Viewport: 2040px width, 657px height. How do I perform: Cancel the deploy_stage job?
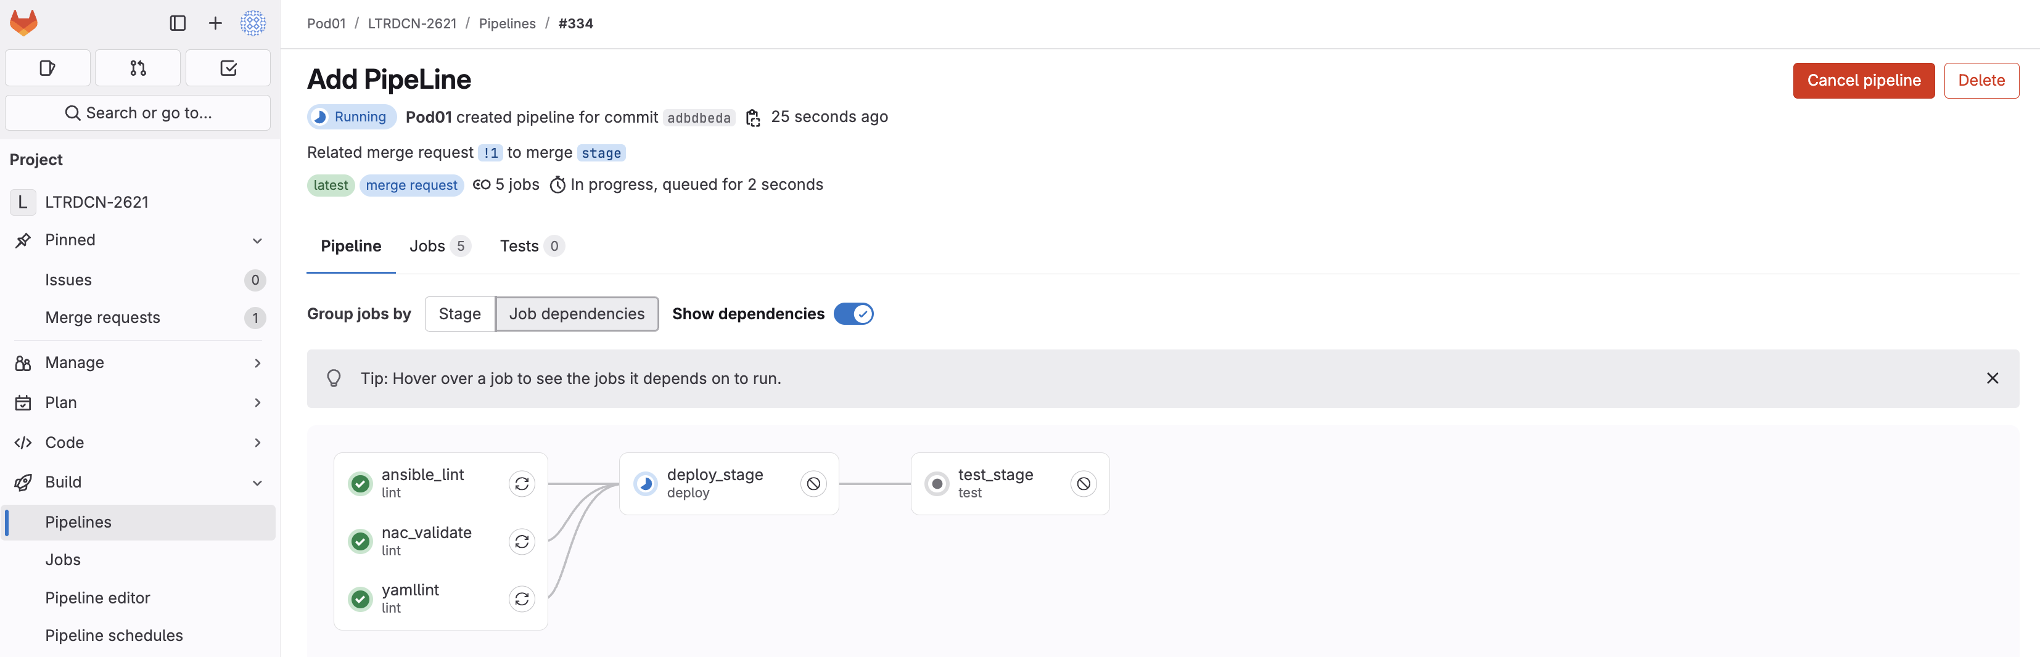coord(813,484)
